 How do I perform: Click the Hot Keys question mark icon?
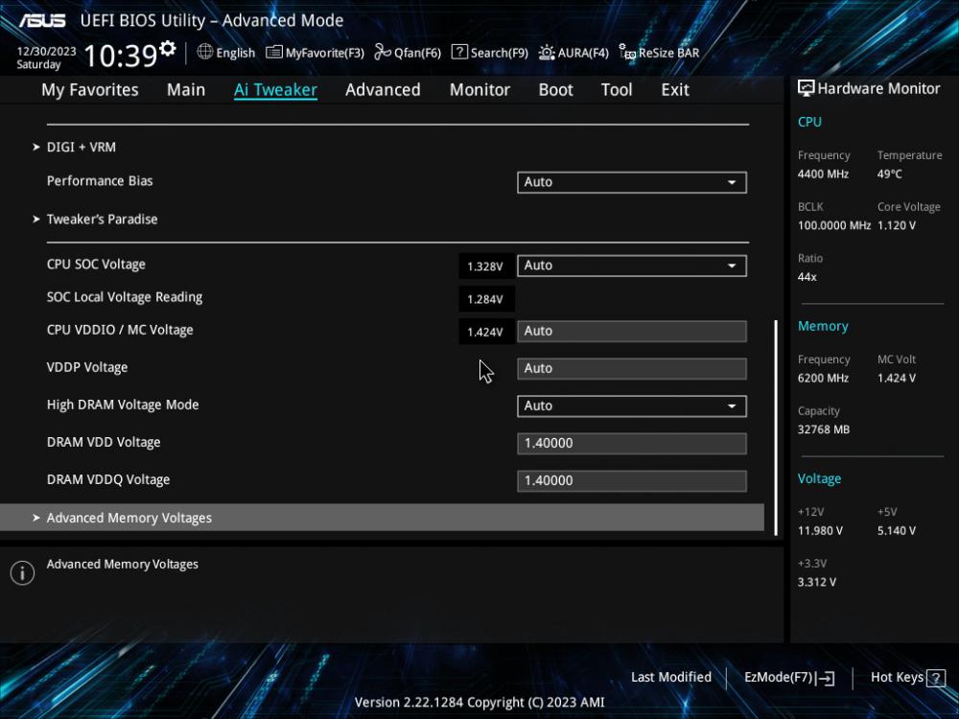(936, 678)
